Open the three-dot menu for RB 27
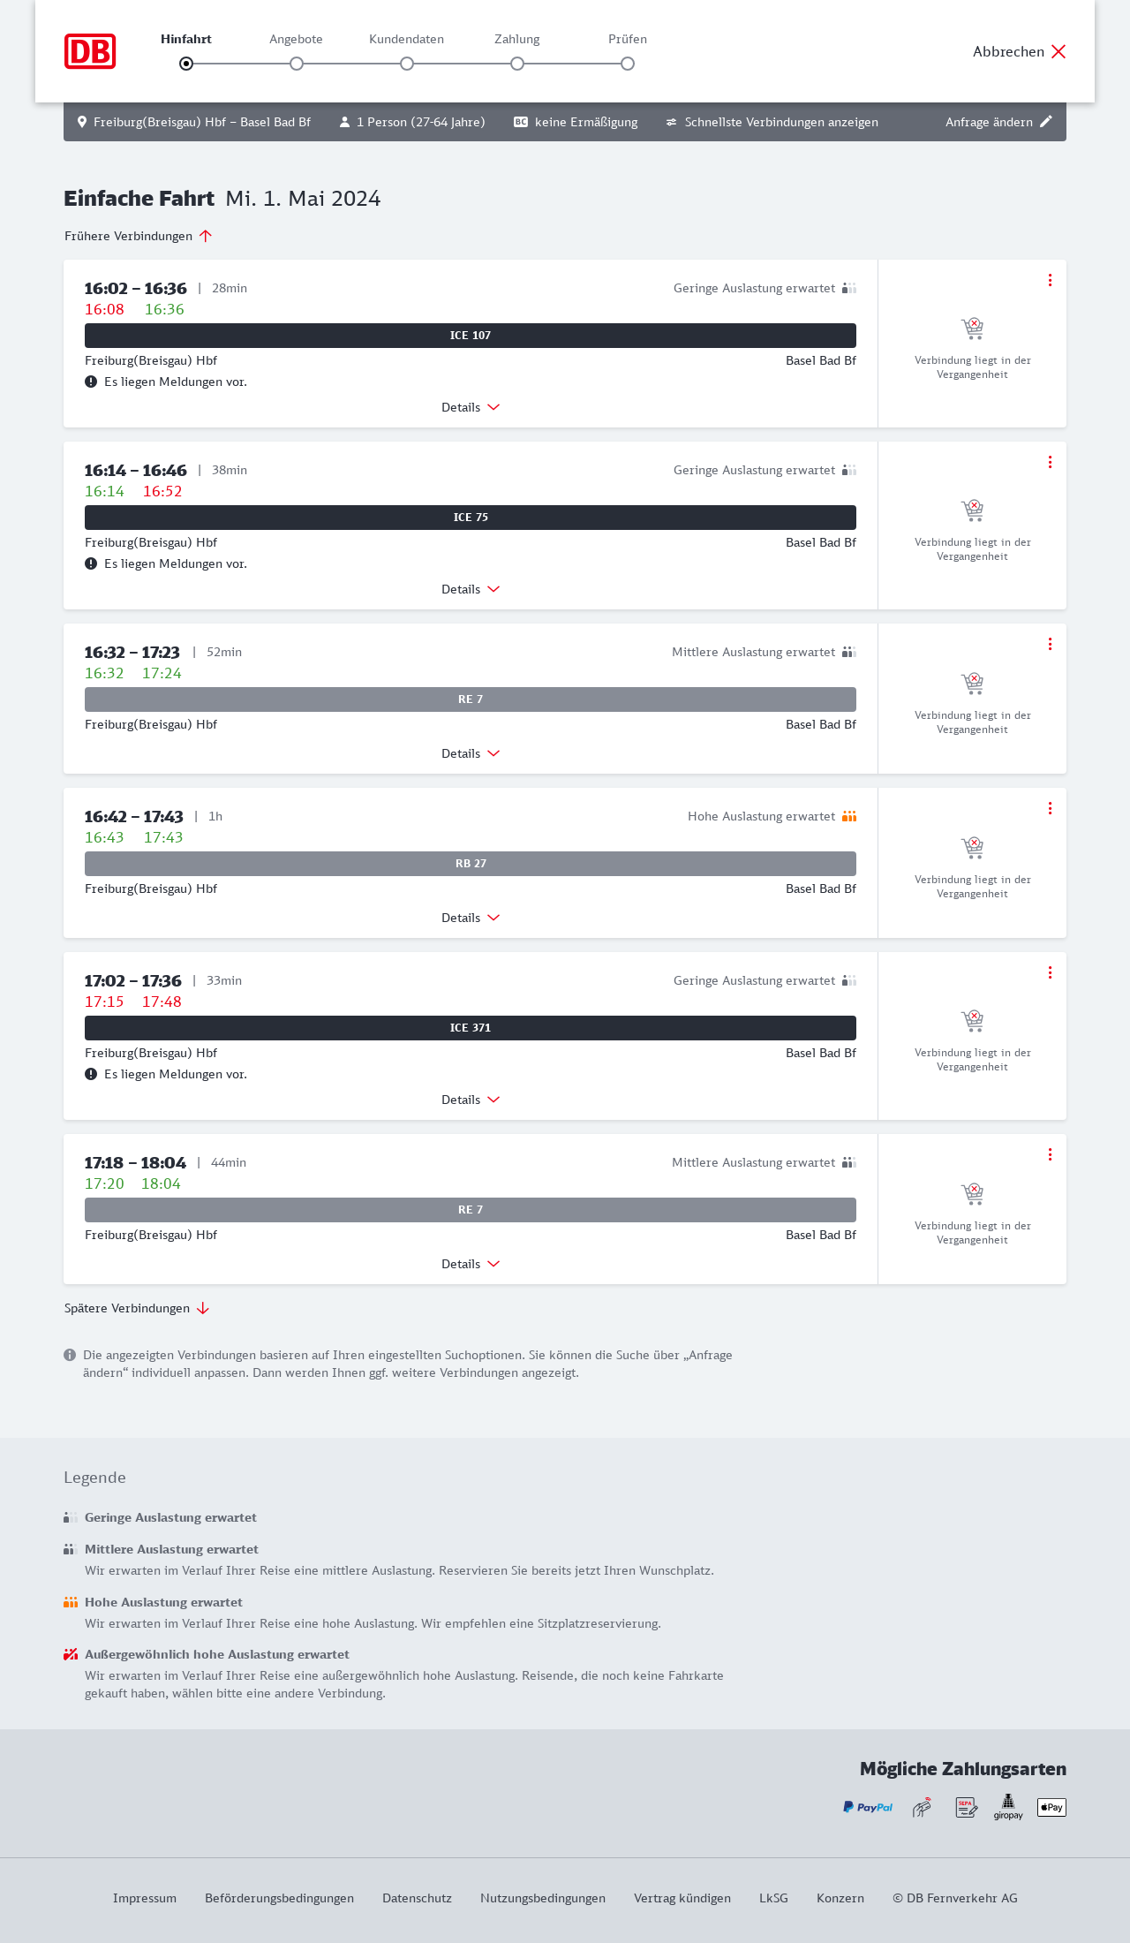This screenshot has width=1130, height=1943. click(x=1050, y=808)
